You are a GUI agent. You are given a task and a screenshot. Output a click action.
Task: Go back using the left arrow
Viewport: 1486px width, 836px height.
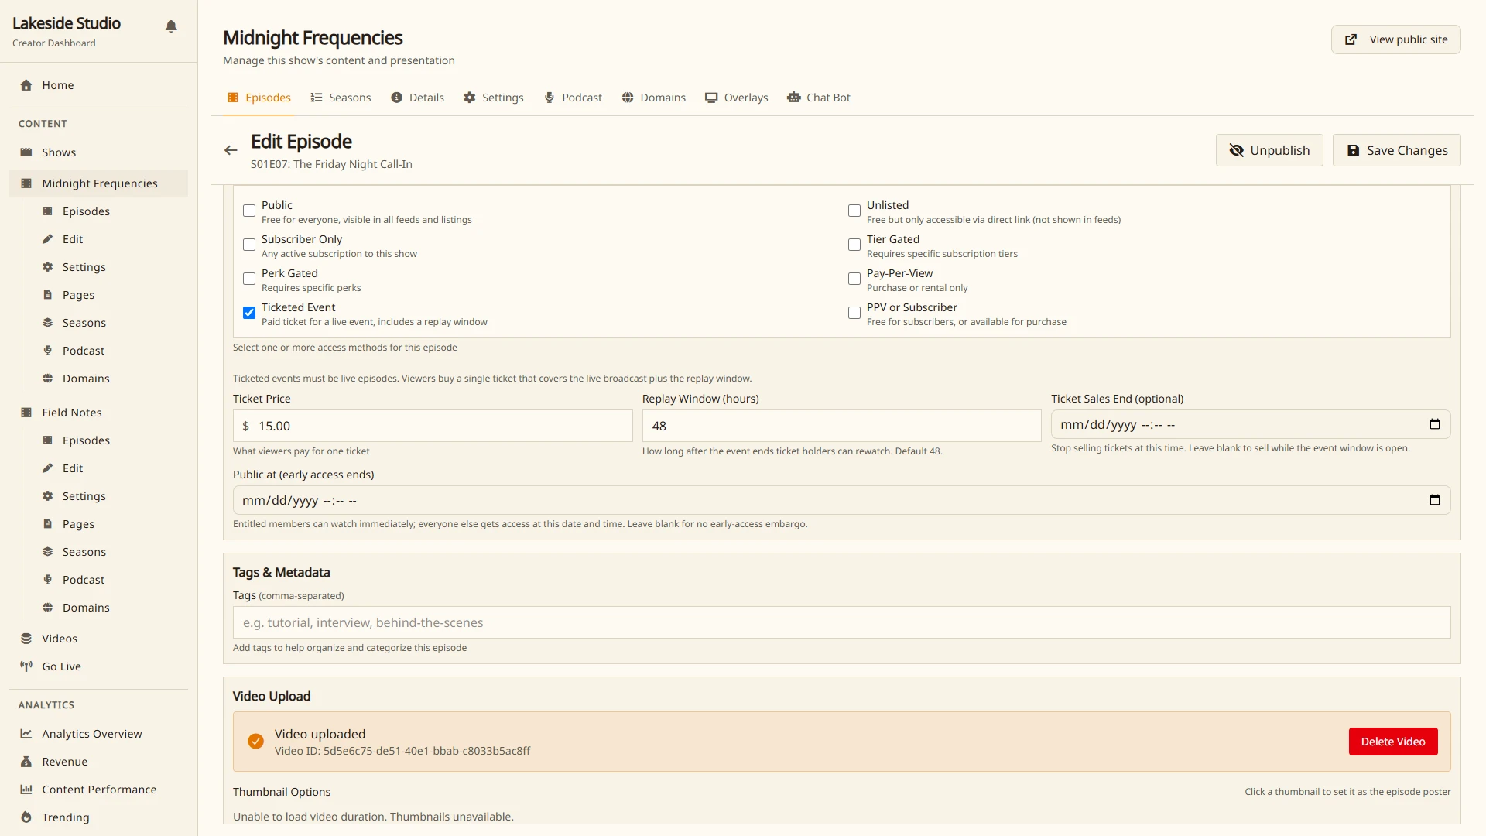click(x=231, y=150)
